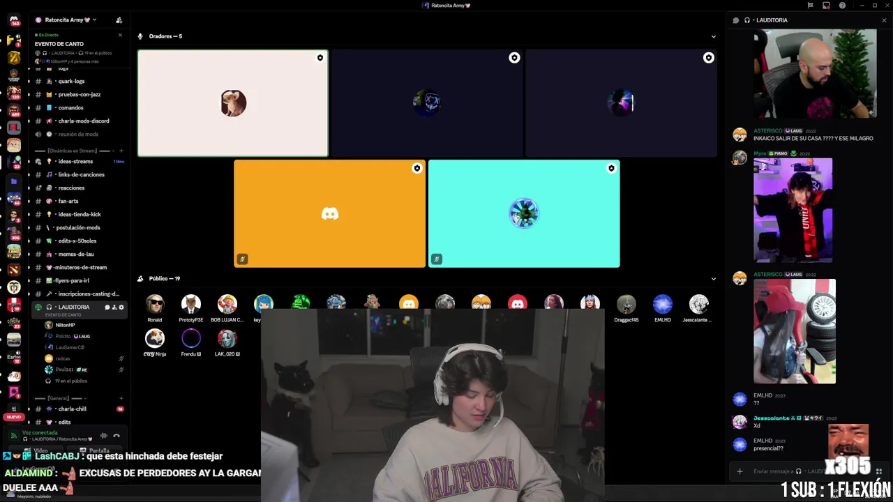The width and height of the screenshot is (893, 502).
Task: Select audience member Cuy Ninja
Action: coord(155,343)
